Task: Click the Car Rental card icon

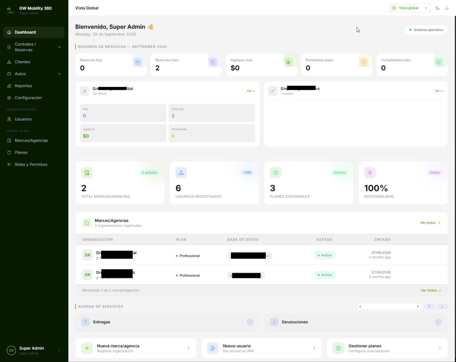Action: pos(85,91)
